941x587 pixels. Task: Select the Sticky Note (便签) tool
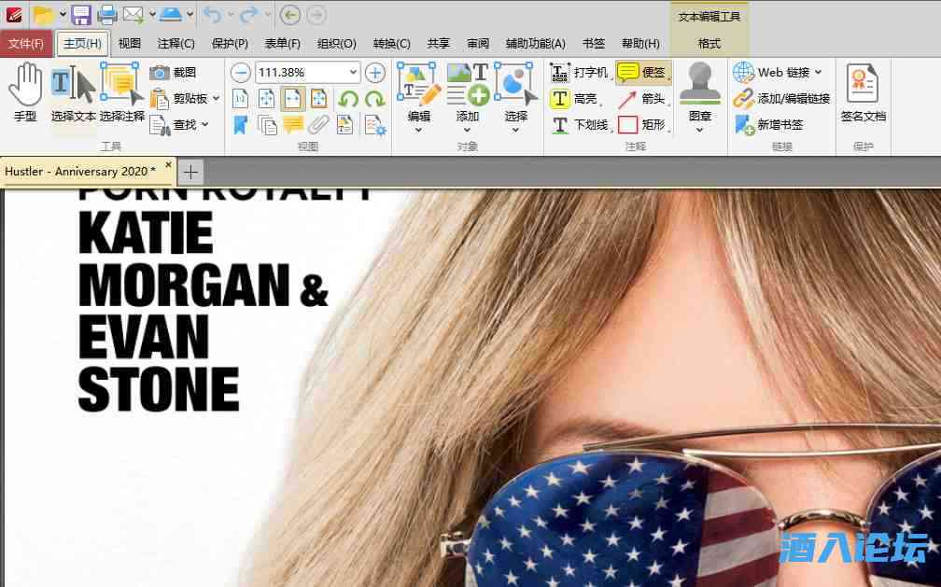[x=643, y=73]
